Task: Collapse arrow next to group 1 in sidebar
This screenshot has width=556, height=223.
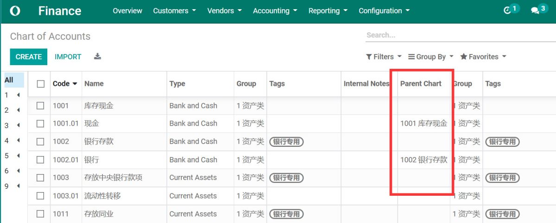Action: point(19,95)
